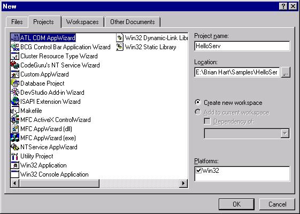Pick the Custom AppWizard icon
Viewport: 300px width, 214px height.
[x=15, y=74]
